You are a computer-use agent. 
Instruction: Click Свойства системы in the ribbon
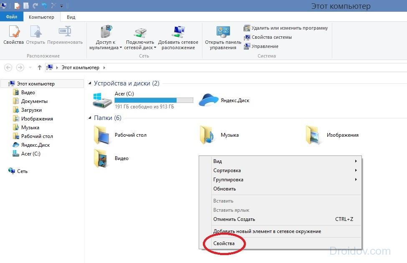pos(268,37)
